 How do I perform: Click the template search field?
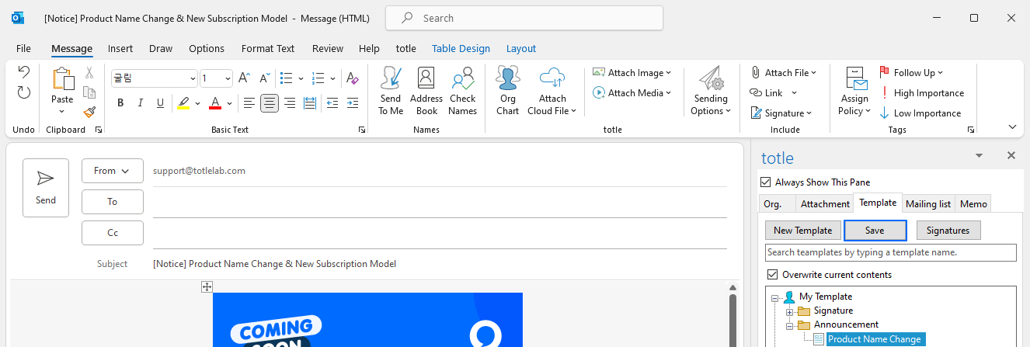890,252
